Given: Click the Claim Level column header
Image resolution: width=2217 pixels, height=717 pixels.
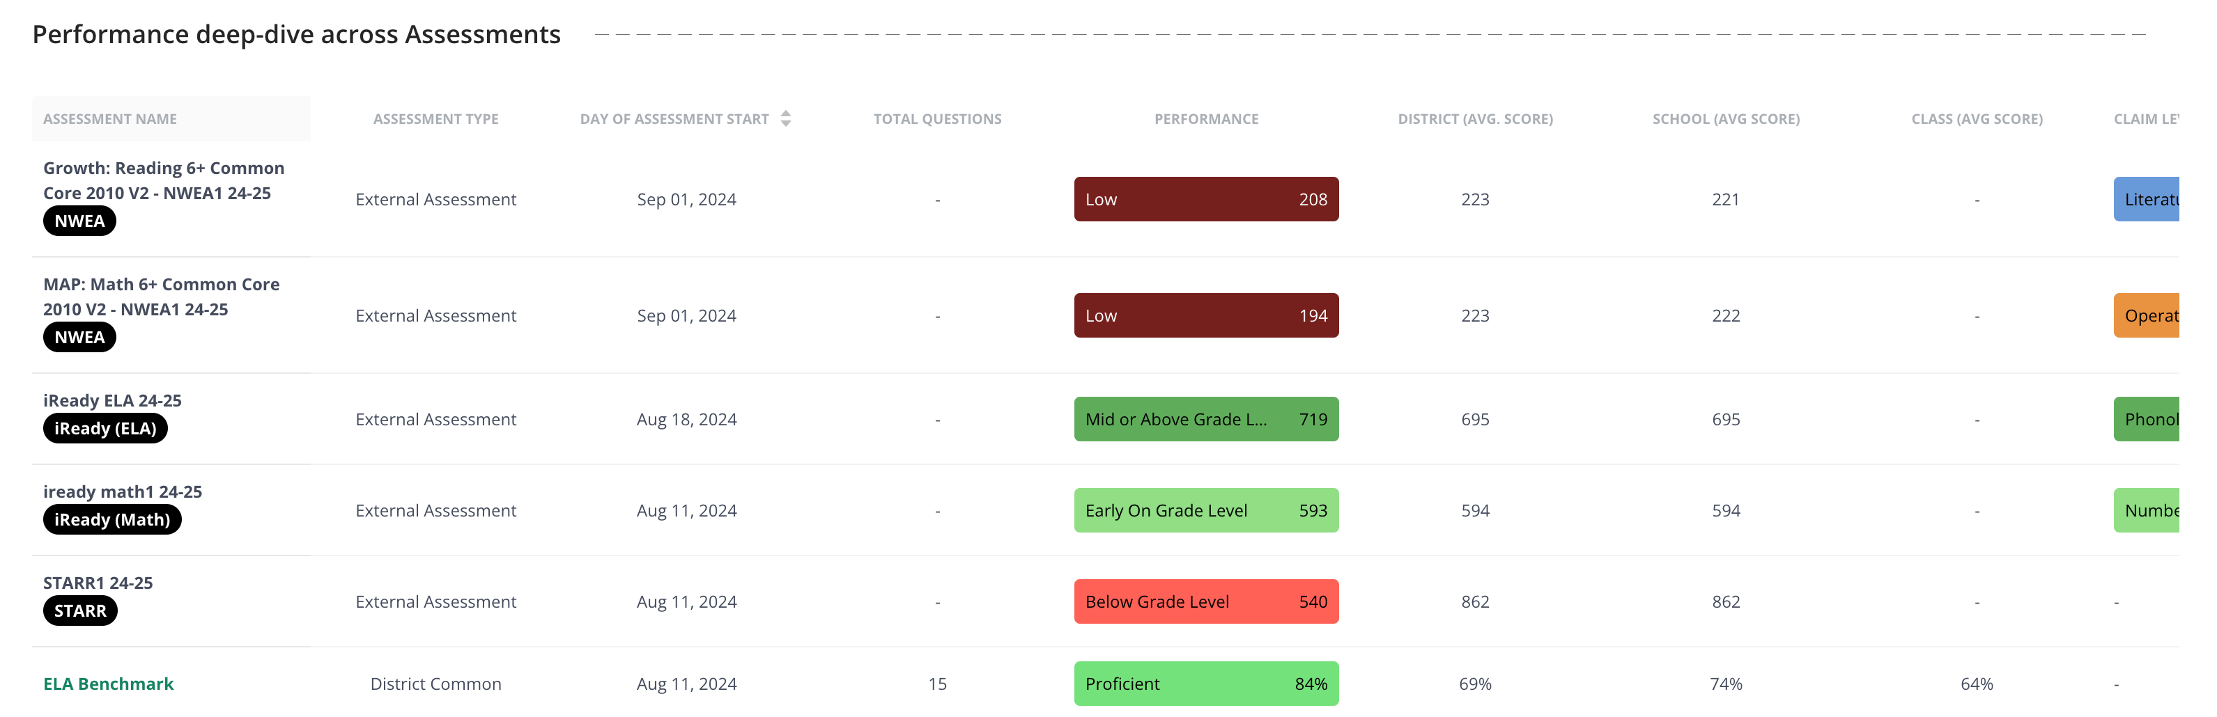Looking at the screenshot, I should click(2147, 118).
